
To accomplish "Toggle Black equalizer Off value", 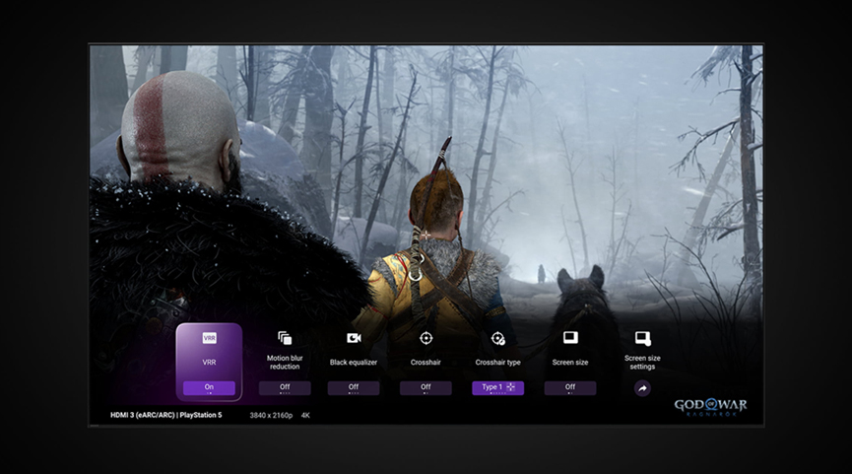I will tap(354, 387).
